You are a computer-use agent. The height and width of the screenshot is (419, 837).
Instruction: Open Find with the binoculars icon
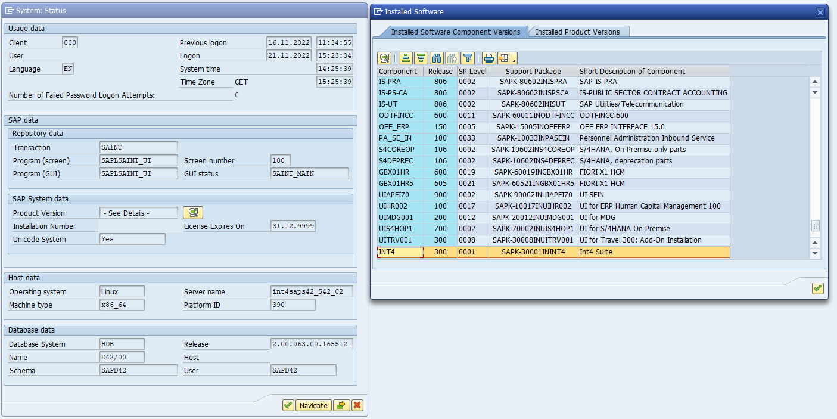(x=437, y=58)
